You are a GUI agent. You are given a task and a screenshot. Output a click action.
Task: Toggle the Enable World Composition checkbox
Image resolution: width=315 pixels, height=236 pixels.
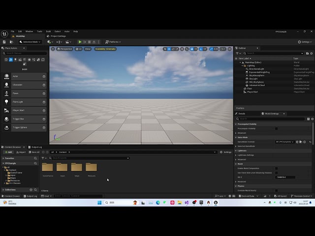[277, 168]
